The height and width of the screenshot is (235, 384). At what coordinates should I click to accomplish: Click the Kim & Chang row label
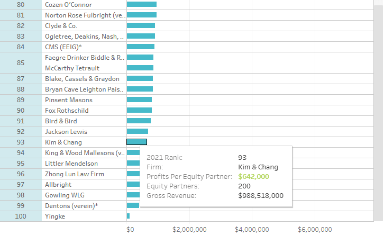[x=63, y=142]
